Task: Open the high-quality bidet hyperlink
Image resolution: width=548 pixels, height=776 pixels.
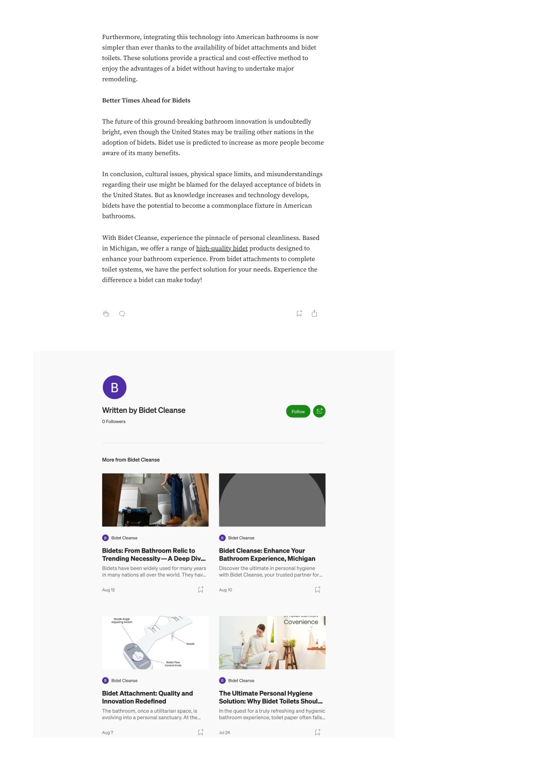Action: [222, 248]
